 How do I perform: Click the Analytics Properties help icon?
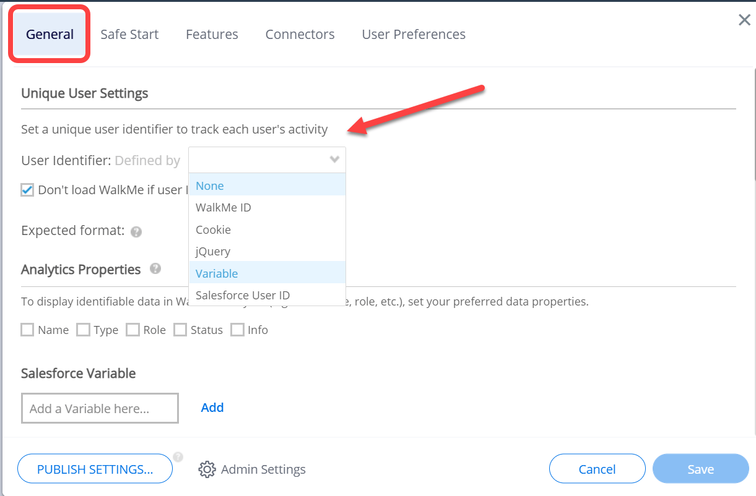(x=155, y=269)
